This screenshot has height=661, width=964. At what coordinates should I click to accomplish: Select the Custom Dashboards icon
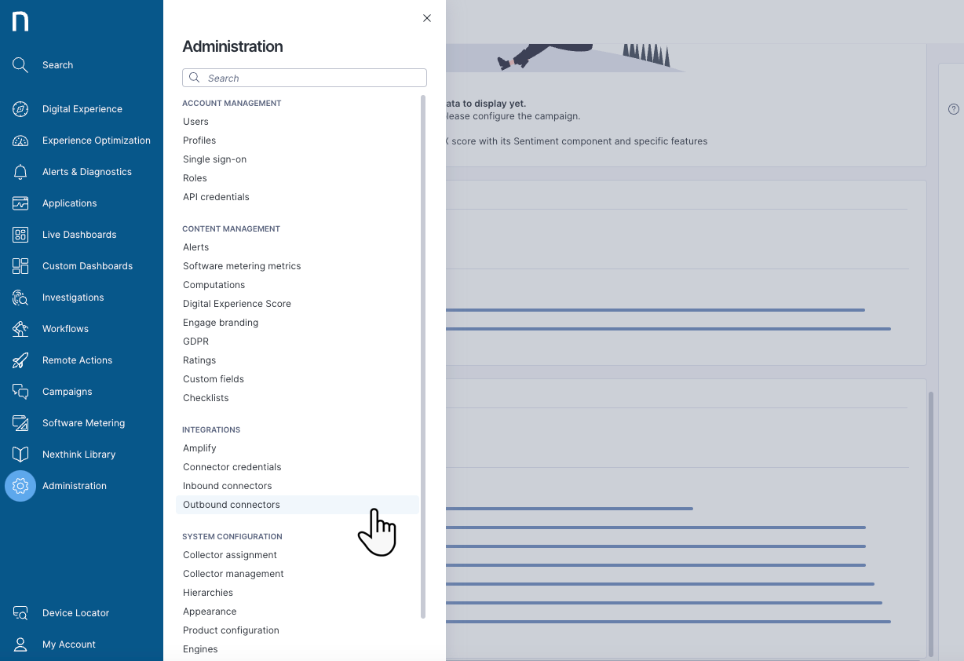pyautogui.click(x=20, y=266)
